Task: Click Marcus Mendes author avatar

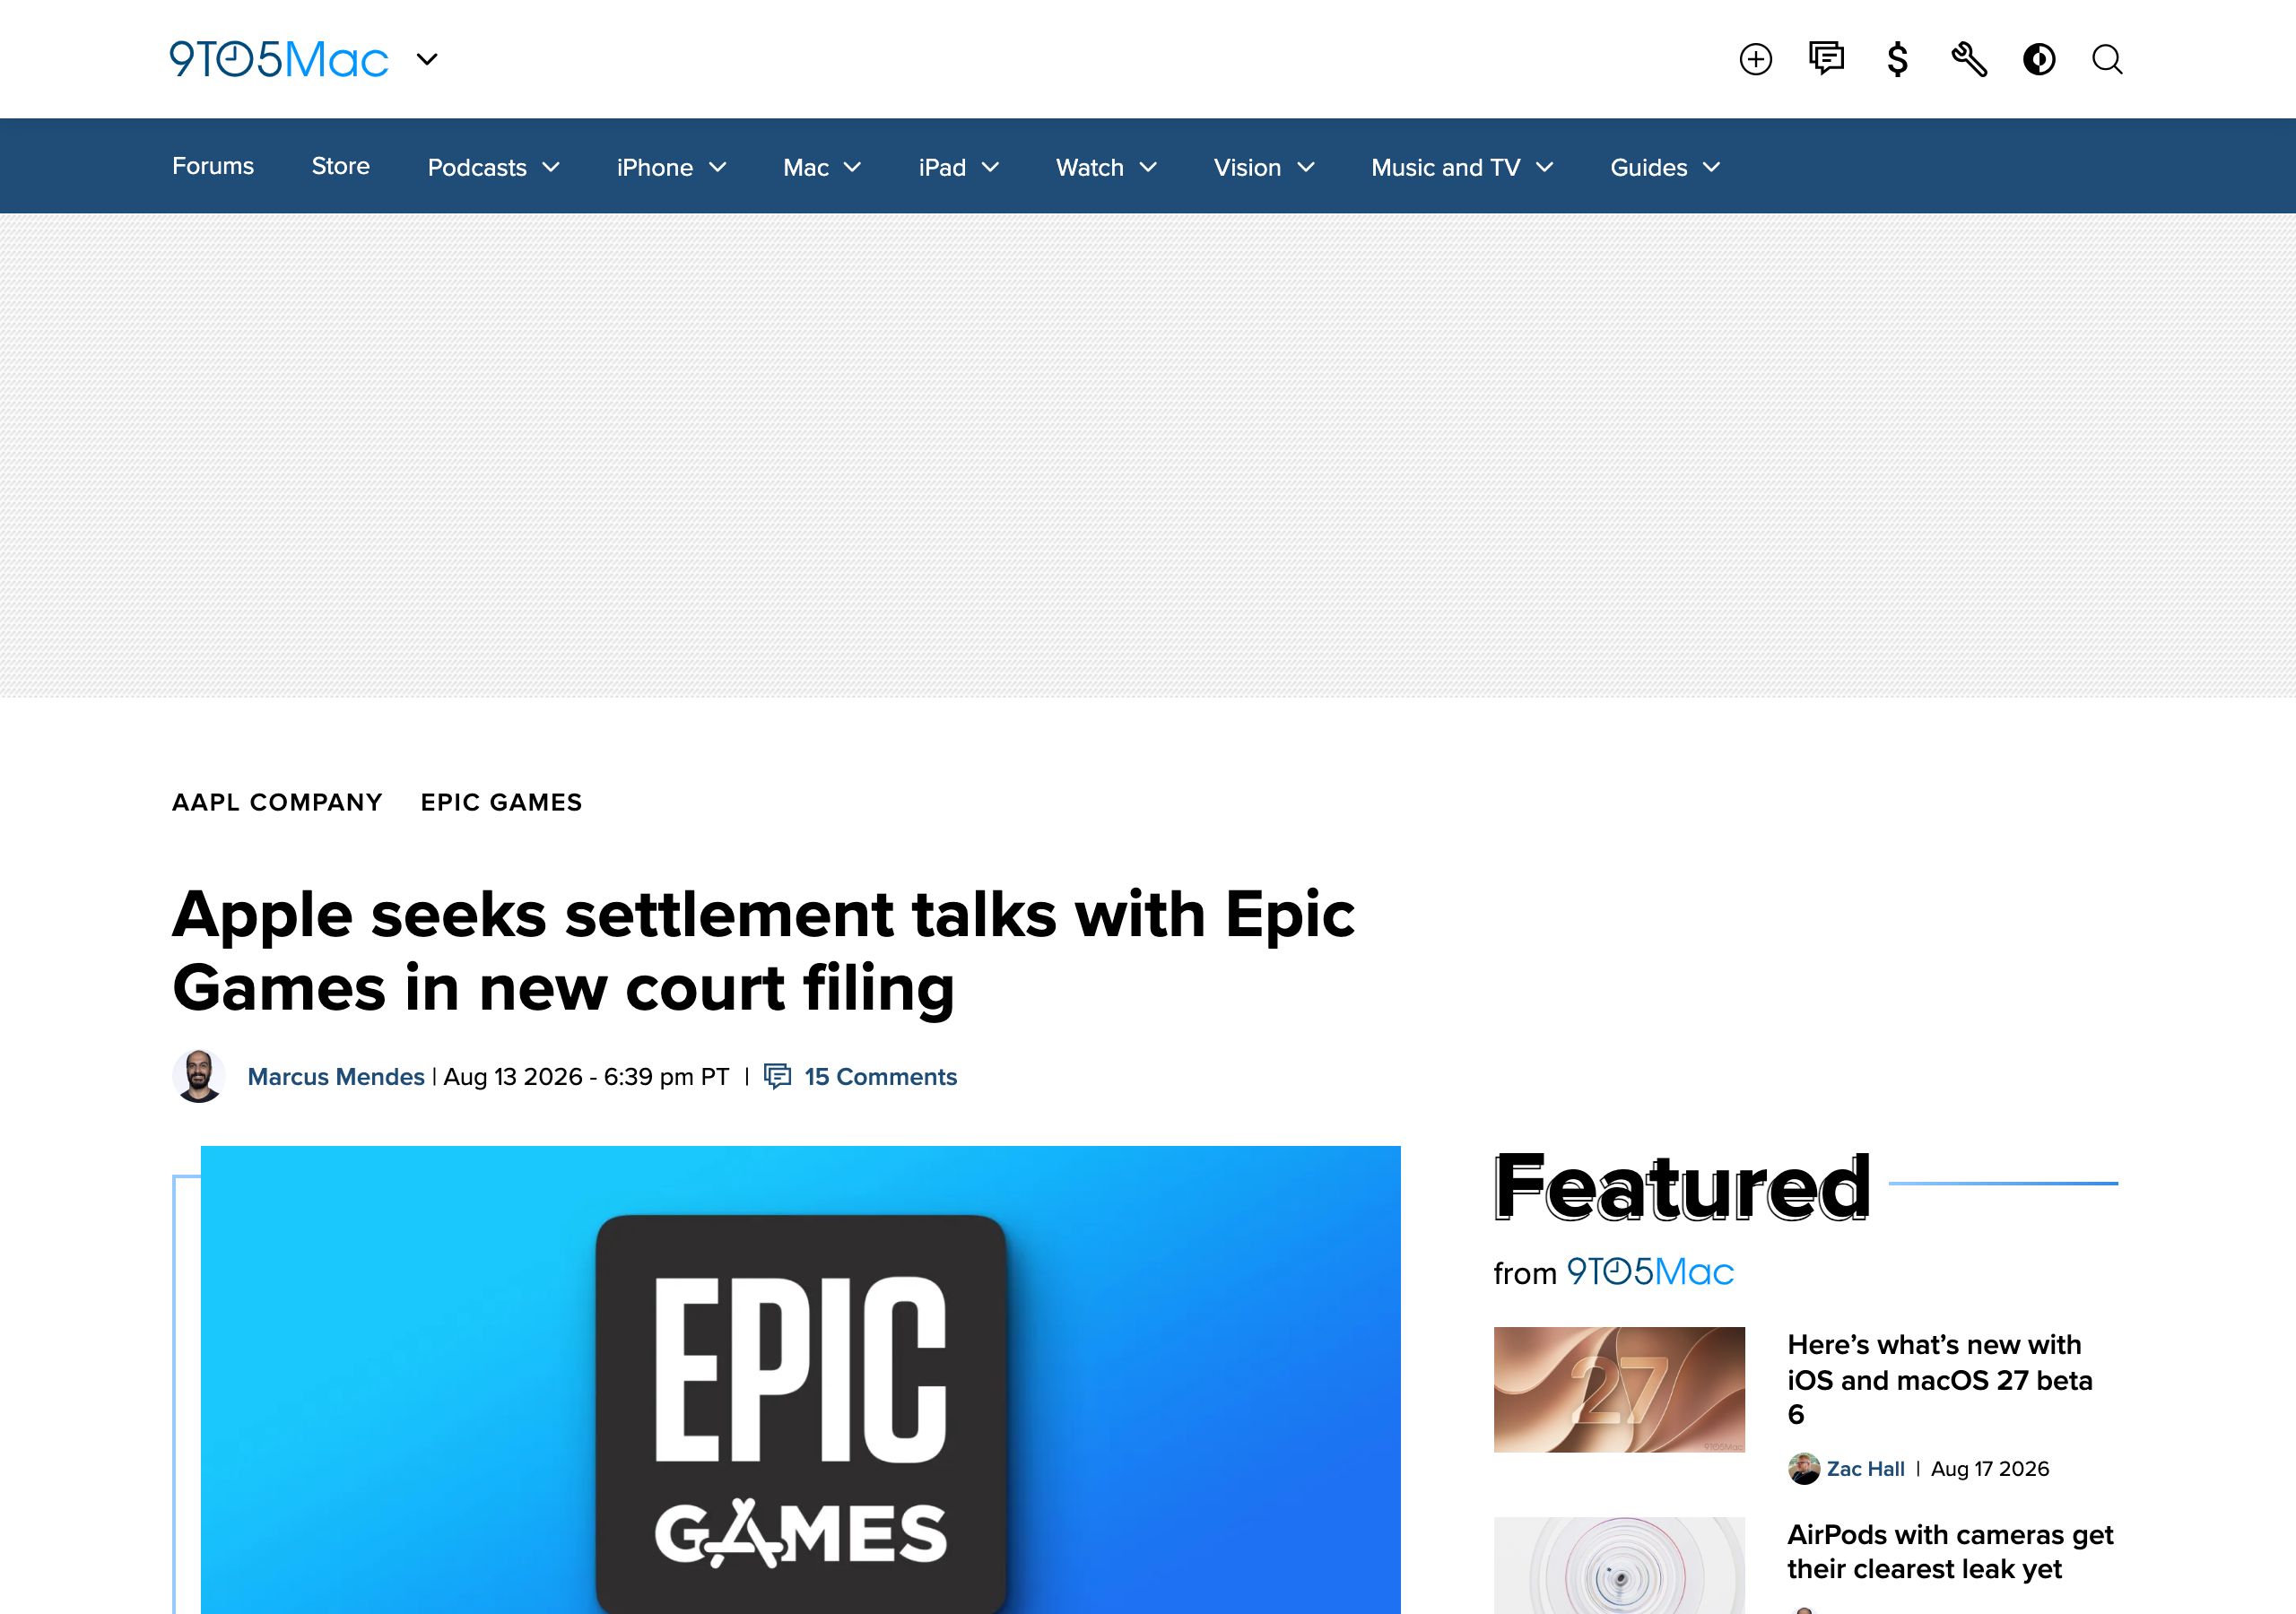Action: pyautogui.click(x=199, y=1076)
